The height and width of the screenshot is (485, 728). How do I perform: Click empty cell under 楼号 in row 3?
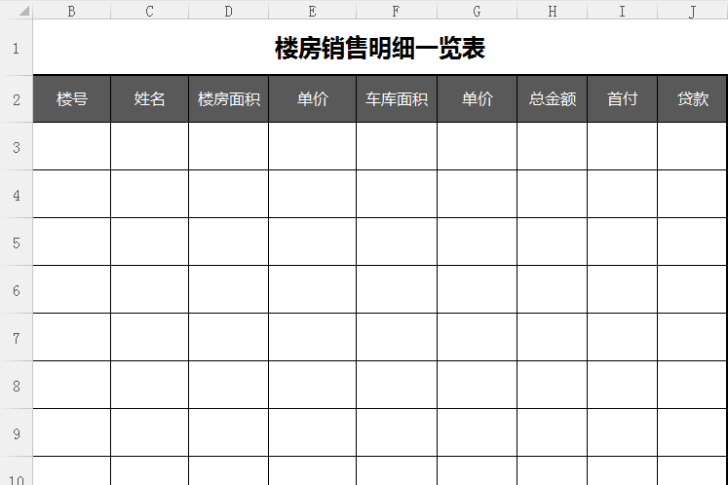point(72,146)
